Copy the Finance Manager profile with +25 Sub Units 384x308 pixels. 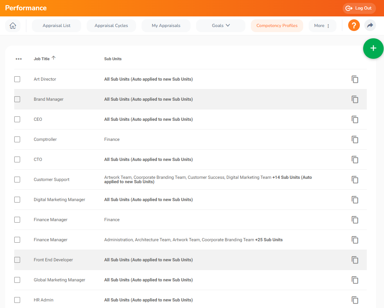click(x=355, y=240)
